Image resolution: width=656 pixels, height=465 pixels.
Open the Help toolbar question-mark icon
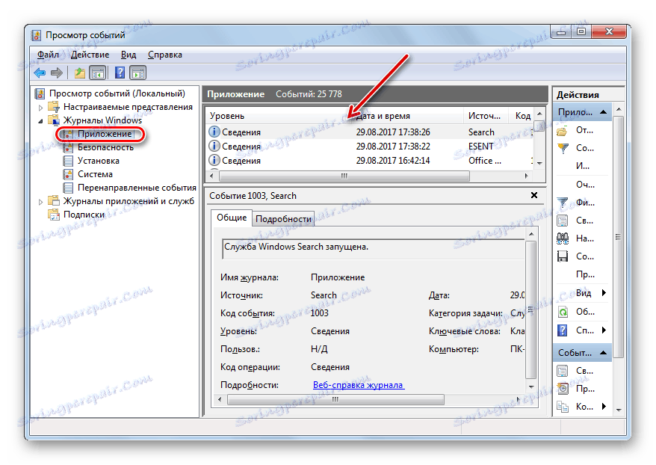coord(120,73)
